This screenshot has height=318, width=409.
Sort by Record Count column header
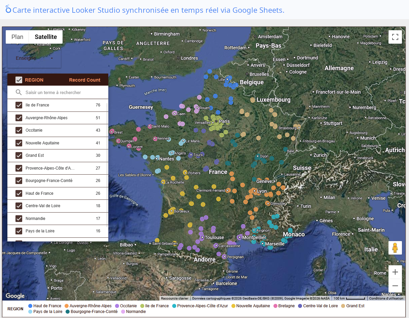pos(84,80)
